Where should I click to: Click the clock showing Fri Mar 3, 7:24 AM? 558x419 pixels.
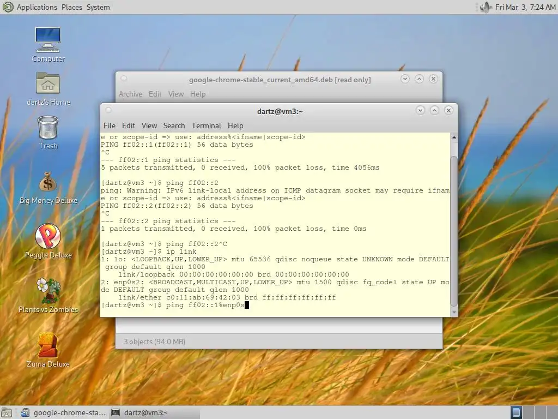pos(525,7)
